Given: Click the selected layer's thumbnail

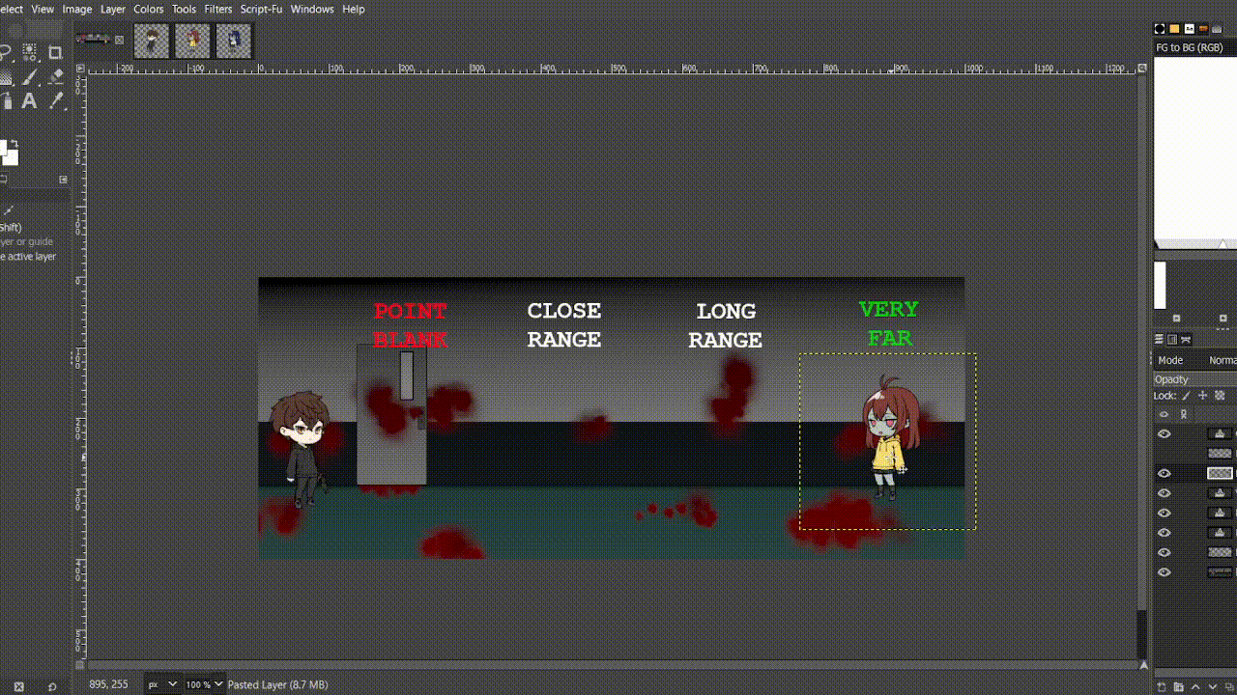Looking at the screenshot, I should (1221, 473).
